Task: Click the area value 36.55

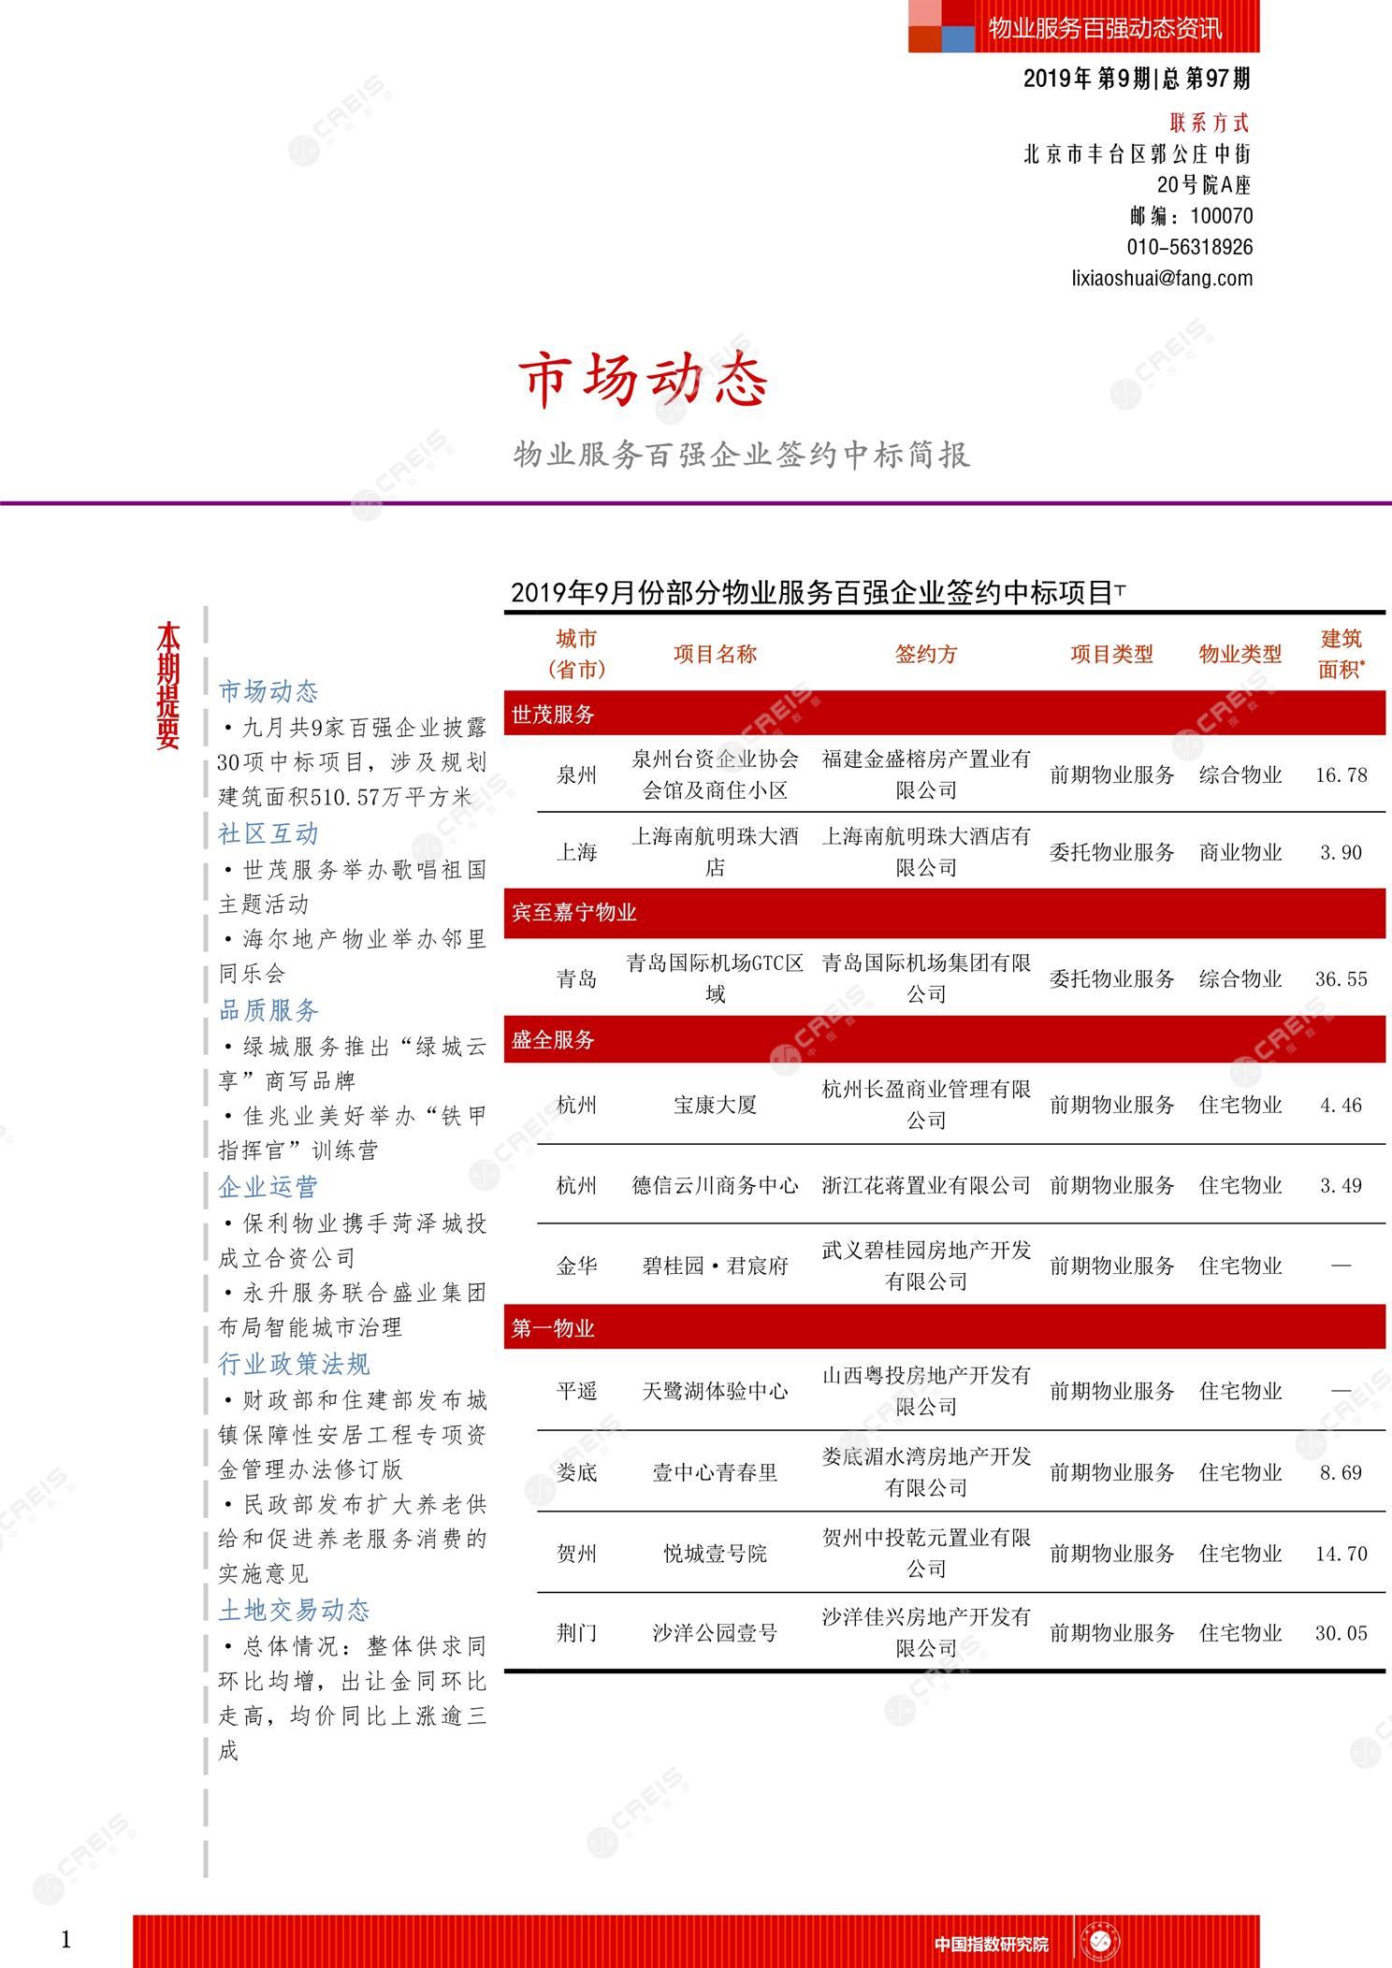Action: tap(1341, 979)
